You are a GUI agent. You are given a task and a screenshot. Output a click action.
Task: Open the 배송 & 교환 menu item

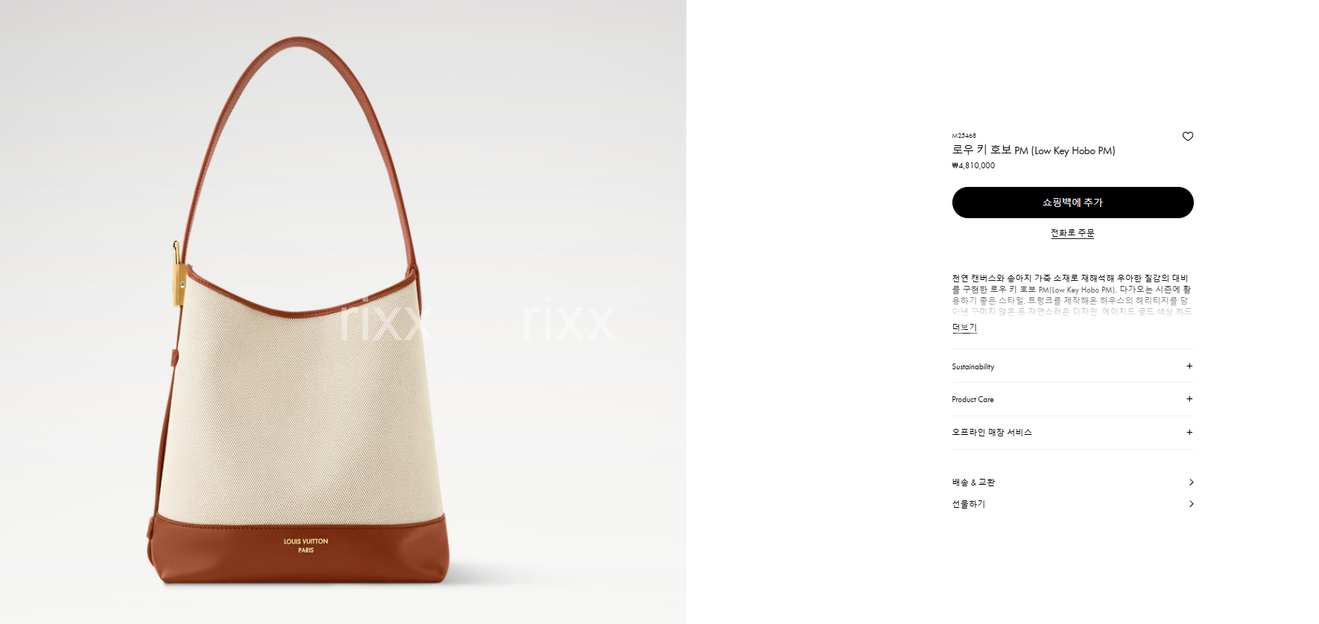pos(1072,483)
